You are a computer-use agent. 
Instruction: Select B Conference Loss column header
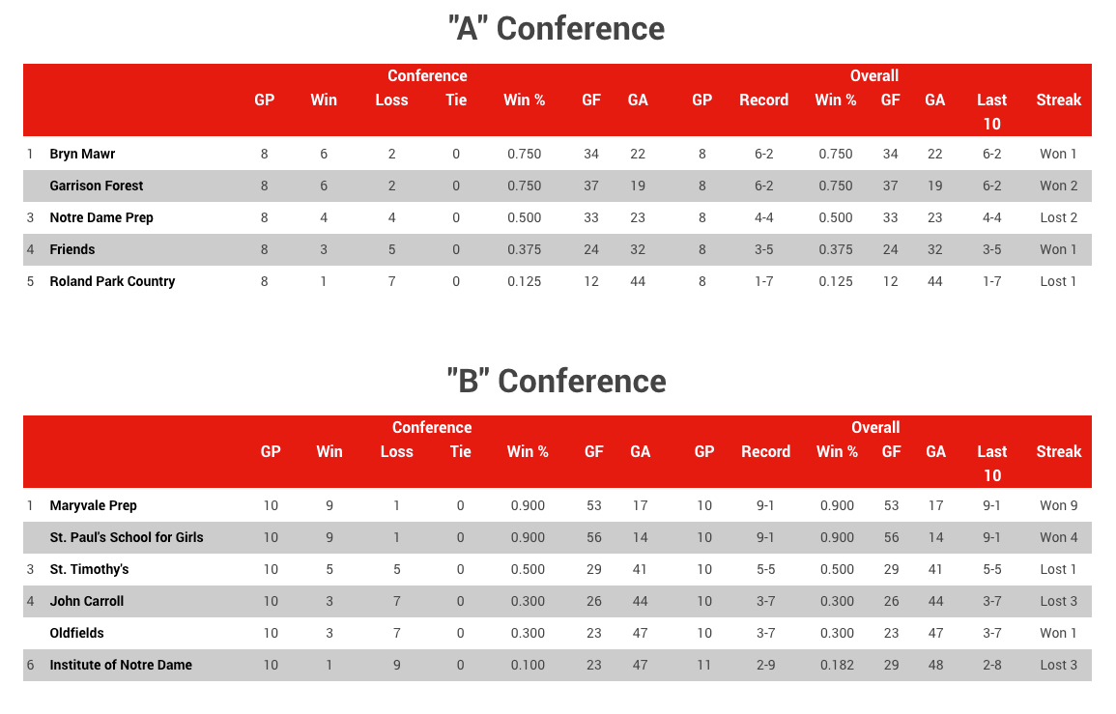point(396,452)
